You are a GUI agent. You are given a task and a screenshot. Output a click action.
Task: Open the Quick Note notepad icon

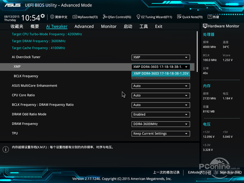179,17
